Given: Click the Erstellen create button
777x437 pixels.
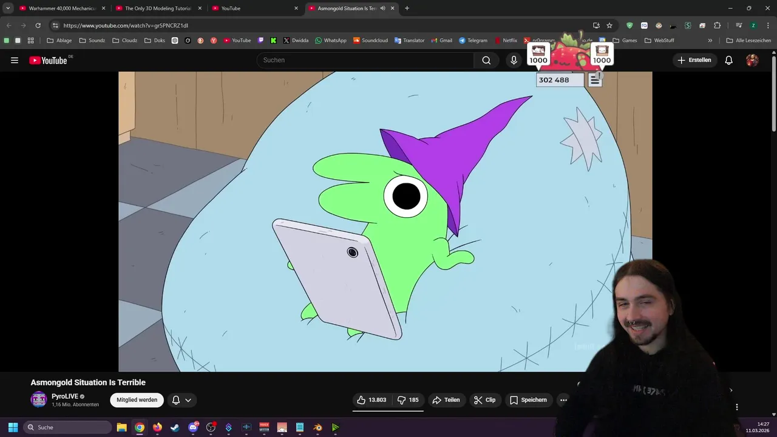Looking at the screenshot, I should tap(694, 60).
